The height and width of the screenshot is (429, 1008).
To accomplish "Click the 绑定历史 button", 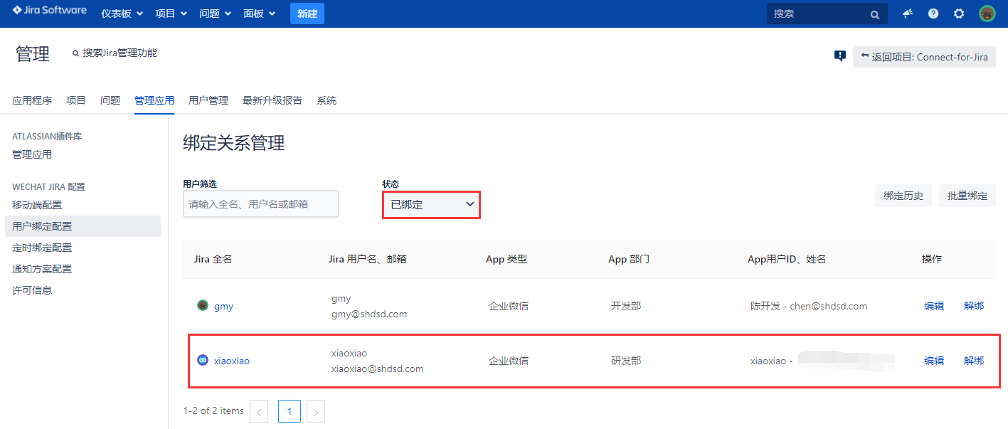I will click(903, 196).
